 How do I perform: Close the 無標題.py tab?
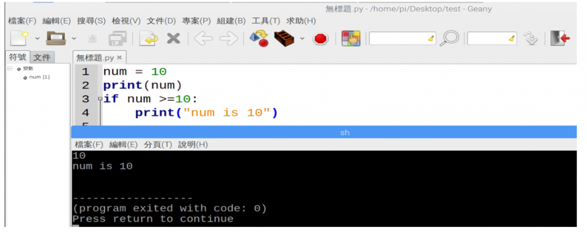[x=119, y=58]
